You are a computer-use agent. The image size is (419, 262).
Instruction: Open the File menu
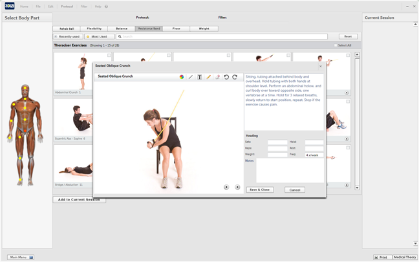38,6
